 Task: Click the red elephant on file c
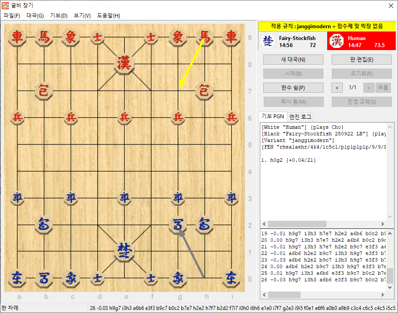point(71,37)
